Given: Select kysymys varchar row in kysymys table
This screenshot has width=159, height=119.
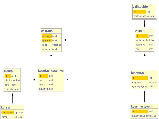Looking at the screenshot, I should tap(145, 82).
